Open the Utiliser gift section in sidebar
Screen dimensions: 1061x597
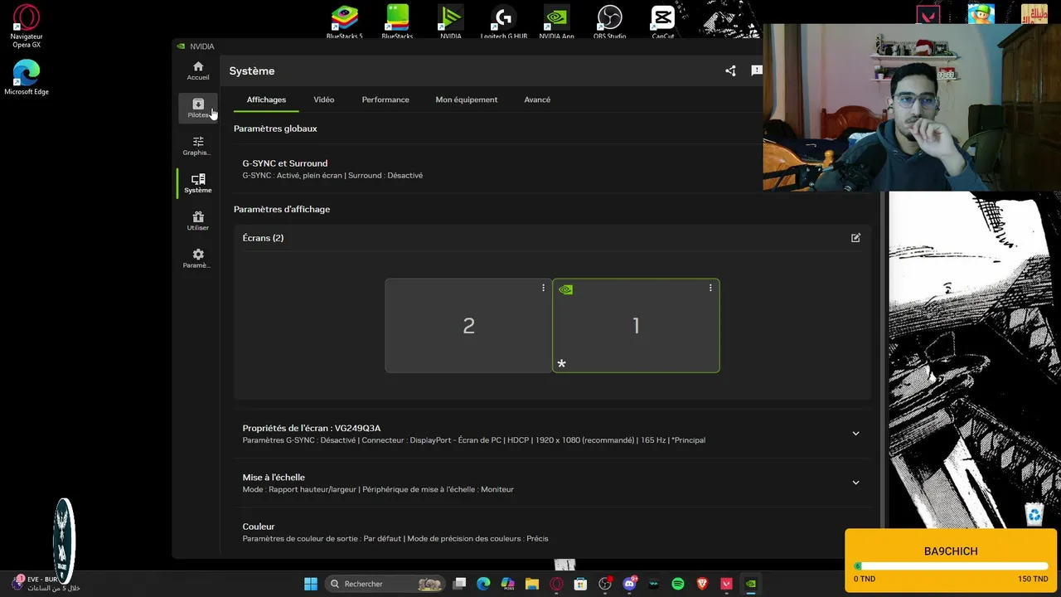(x=198, y=221)
